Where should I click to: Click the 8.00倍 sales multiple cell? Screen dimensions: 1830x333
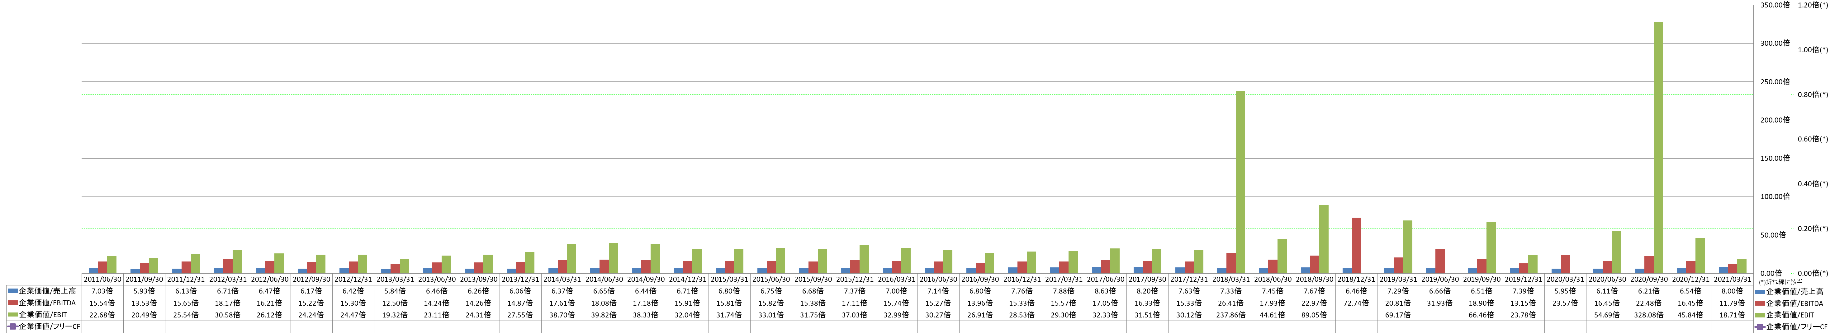click(x=1733, y=291)
